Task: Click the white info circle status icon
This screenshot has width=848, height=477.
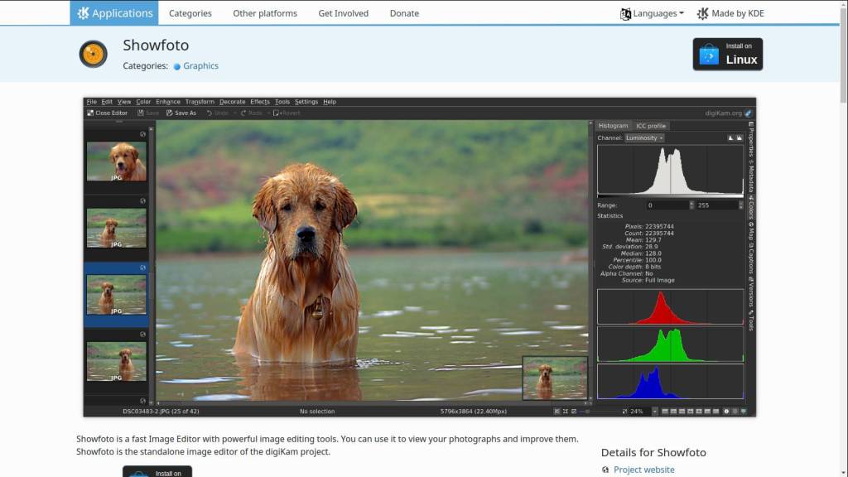Action: click(726, 412)
